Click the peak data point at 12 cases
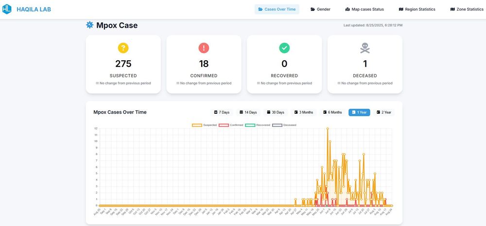 [x=327, y=128]
